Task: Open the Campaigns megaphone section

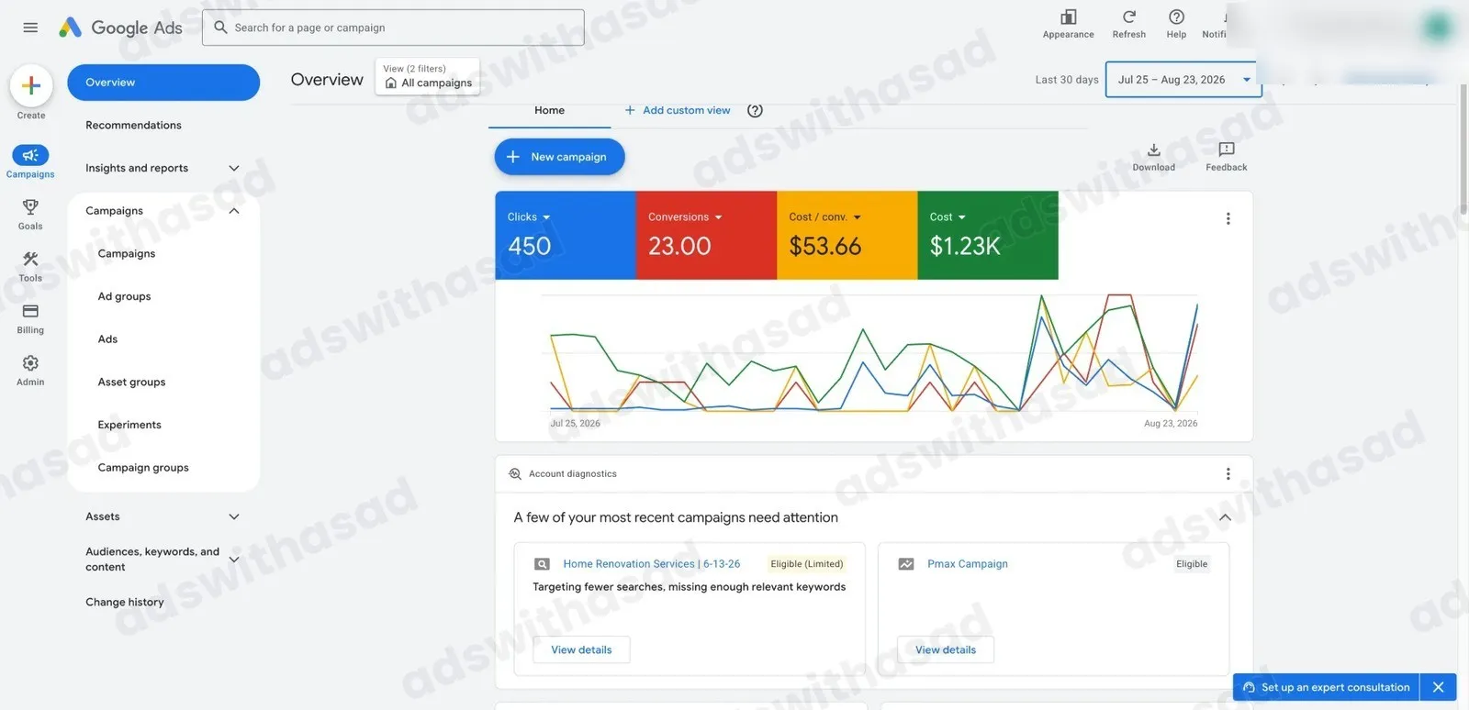Action: pyautogui.click(x=30, y=161)
